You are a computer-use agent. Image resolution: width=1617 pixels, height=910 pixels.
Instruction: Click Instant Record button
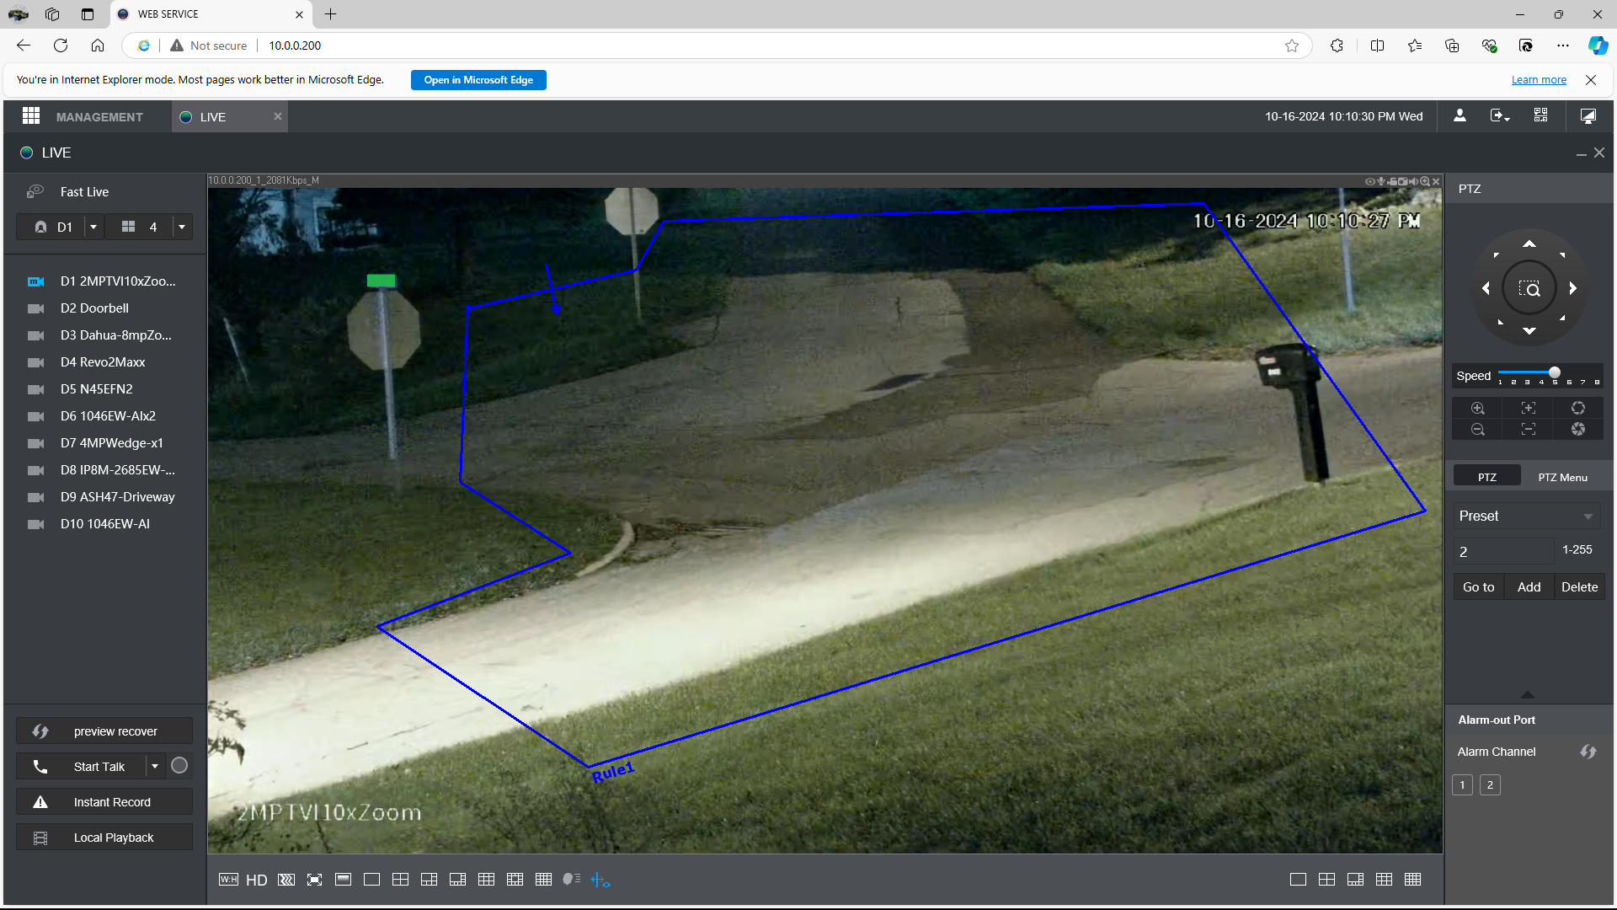click(104, 802)
